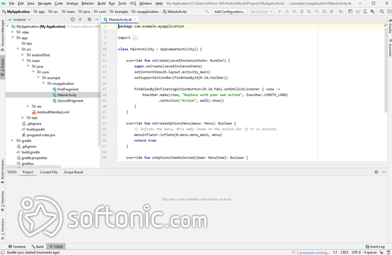Hide the TODO panel with minus icon
This screenshot has width=392, height=255.
click(x=384, y=172)
